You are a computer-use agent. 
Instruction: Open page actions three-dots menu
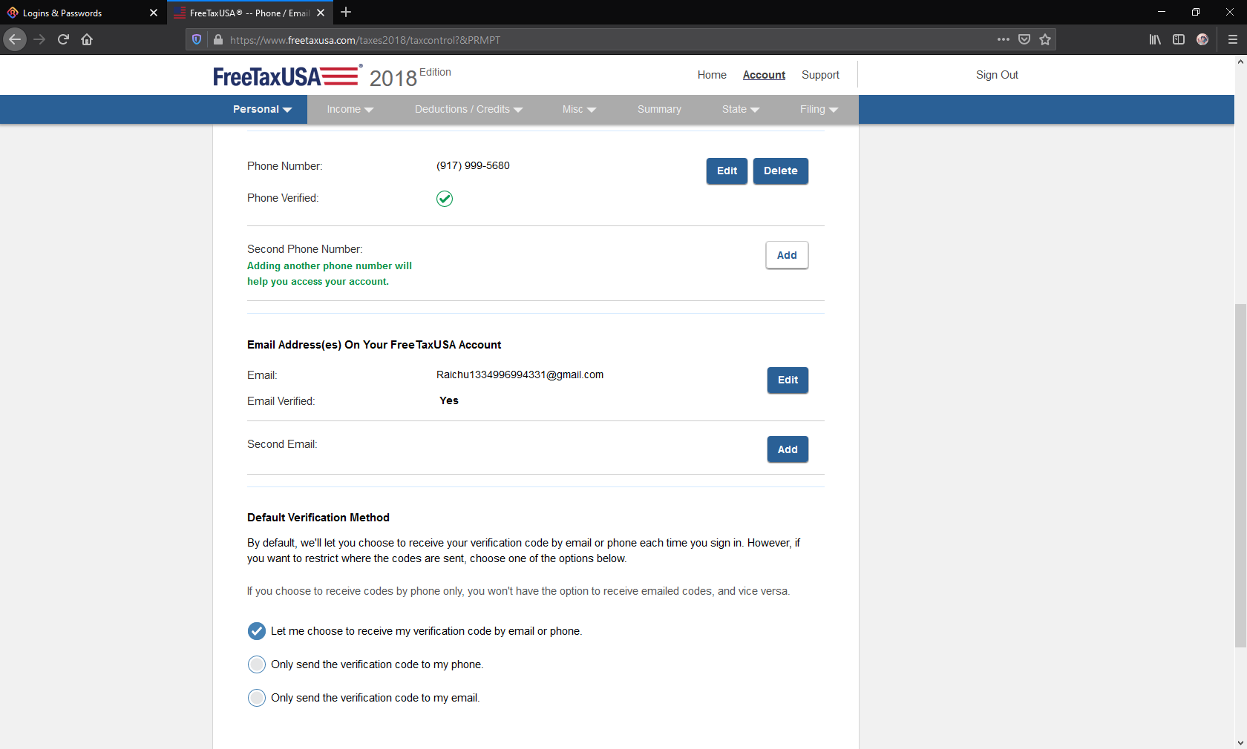pos(1004,39)
